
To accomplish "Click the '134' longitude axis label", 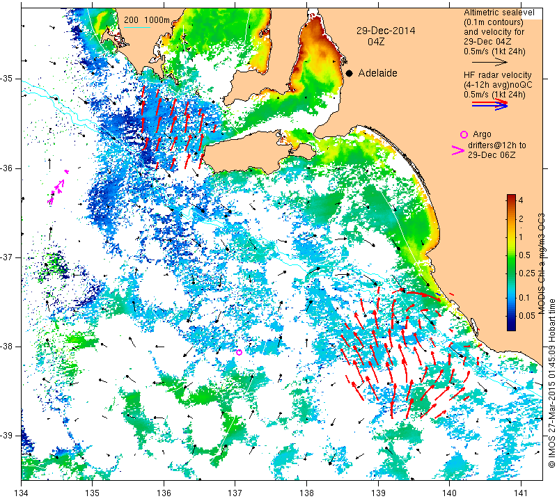I will pos(22,493).
